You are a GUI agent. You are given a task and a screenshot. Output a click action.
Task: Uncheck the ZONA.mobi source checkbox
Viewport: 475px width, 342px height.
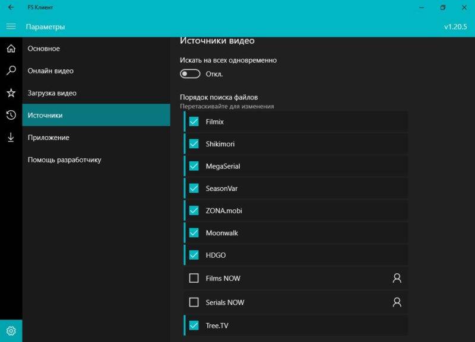pyautogui.click(x=194, y=210)
